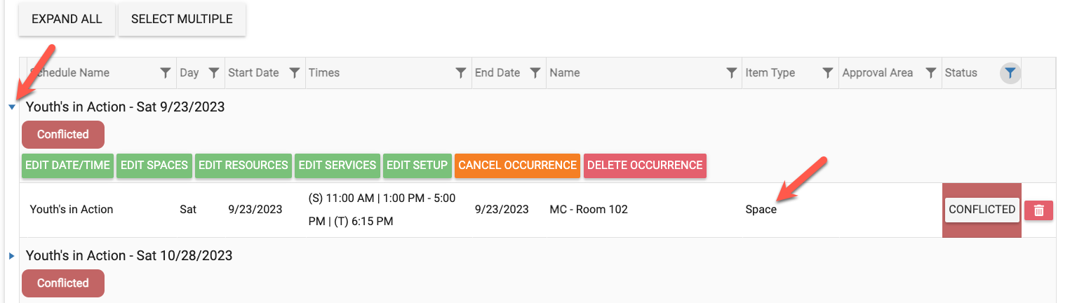Click Start Date column filter icon
1070x303 pixels.
click(x=295, y=73)
